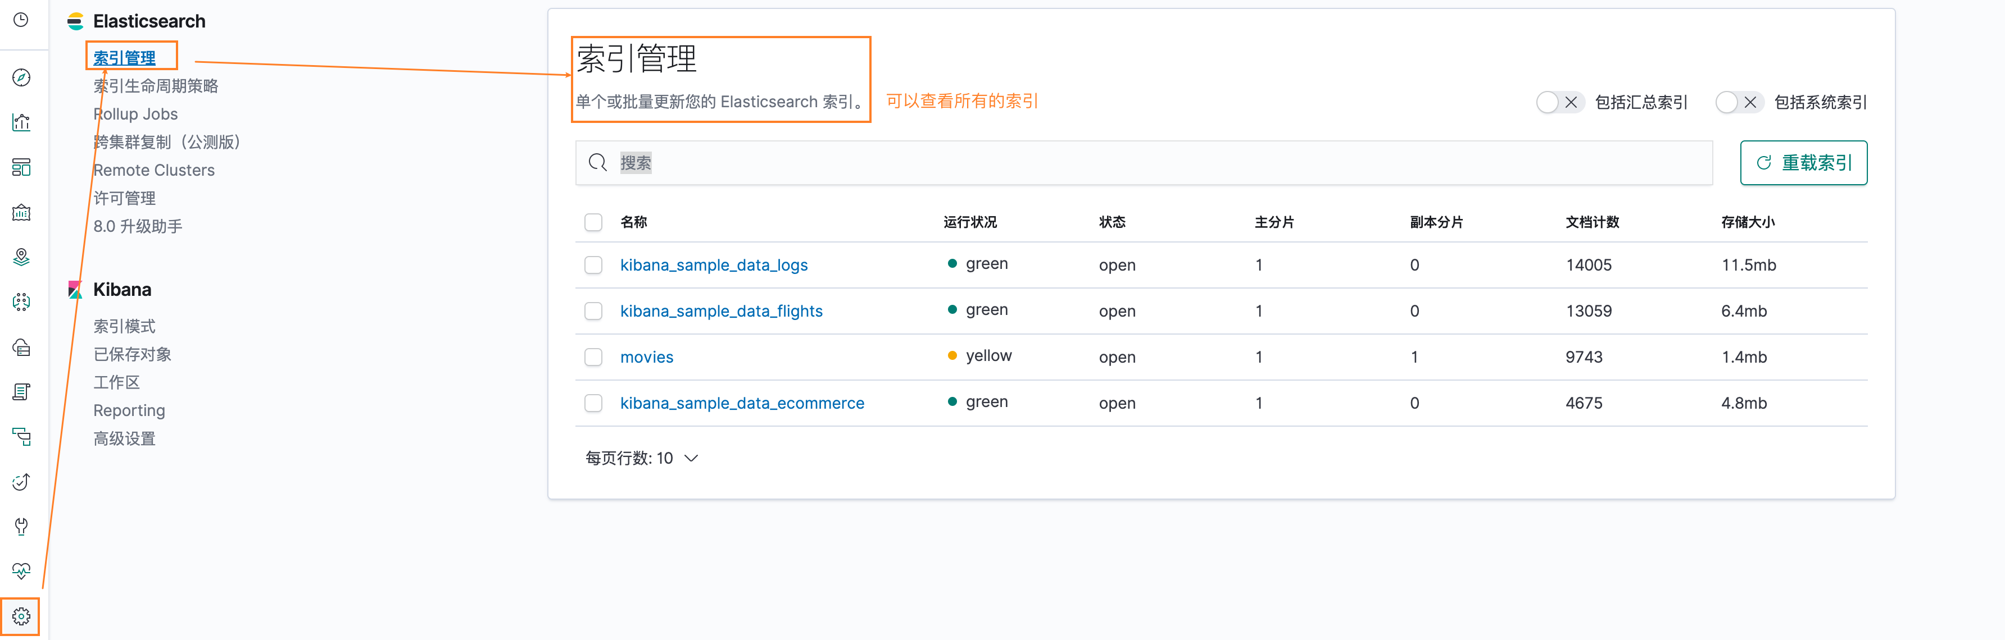Focus the 搜索 index search field
Image resolution: width=2005 pixels, height=640 pixels.
pyautogui.click(x=1144, y=163)
